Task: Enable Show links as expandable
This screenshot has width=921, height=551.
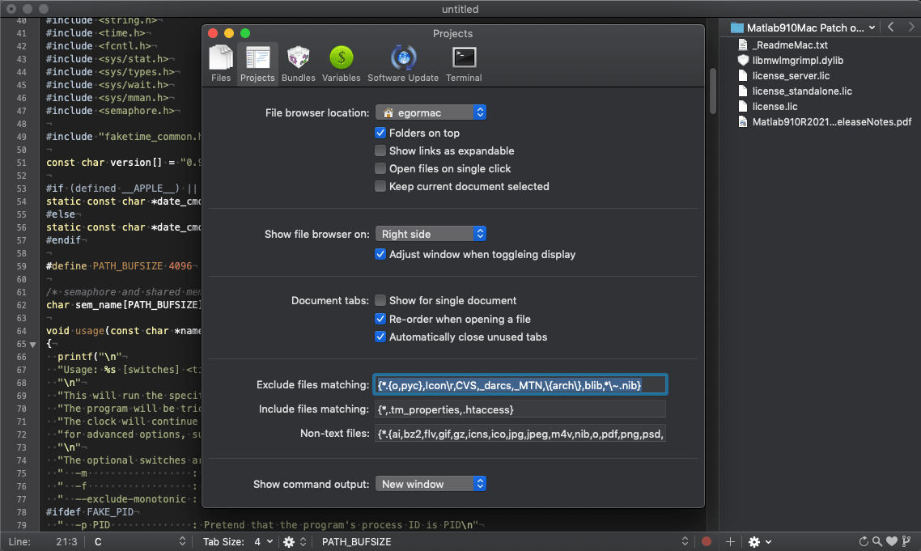Action: point(380,150)
